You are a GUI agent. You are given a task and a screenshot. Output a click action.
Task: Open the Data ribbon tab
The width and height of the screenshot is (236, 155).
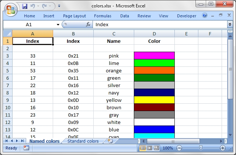pos(125,16)
